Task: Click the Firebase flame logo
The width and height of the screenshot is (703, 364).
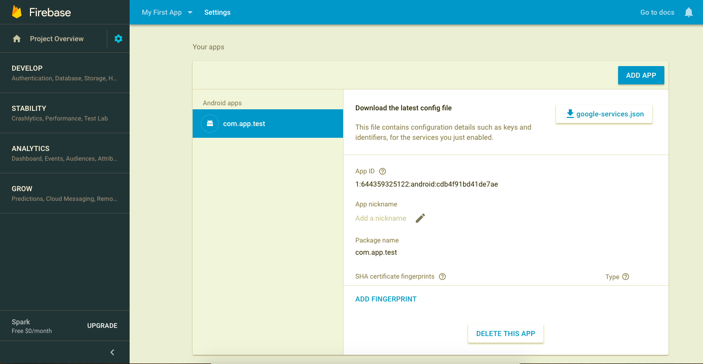Action: click(17, 12)
